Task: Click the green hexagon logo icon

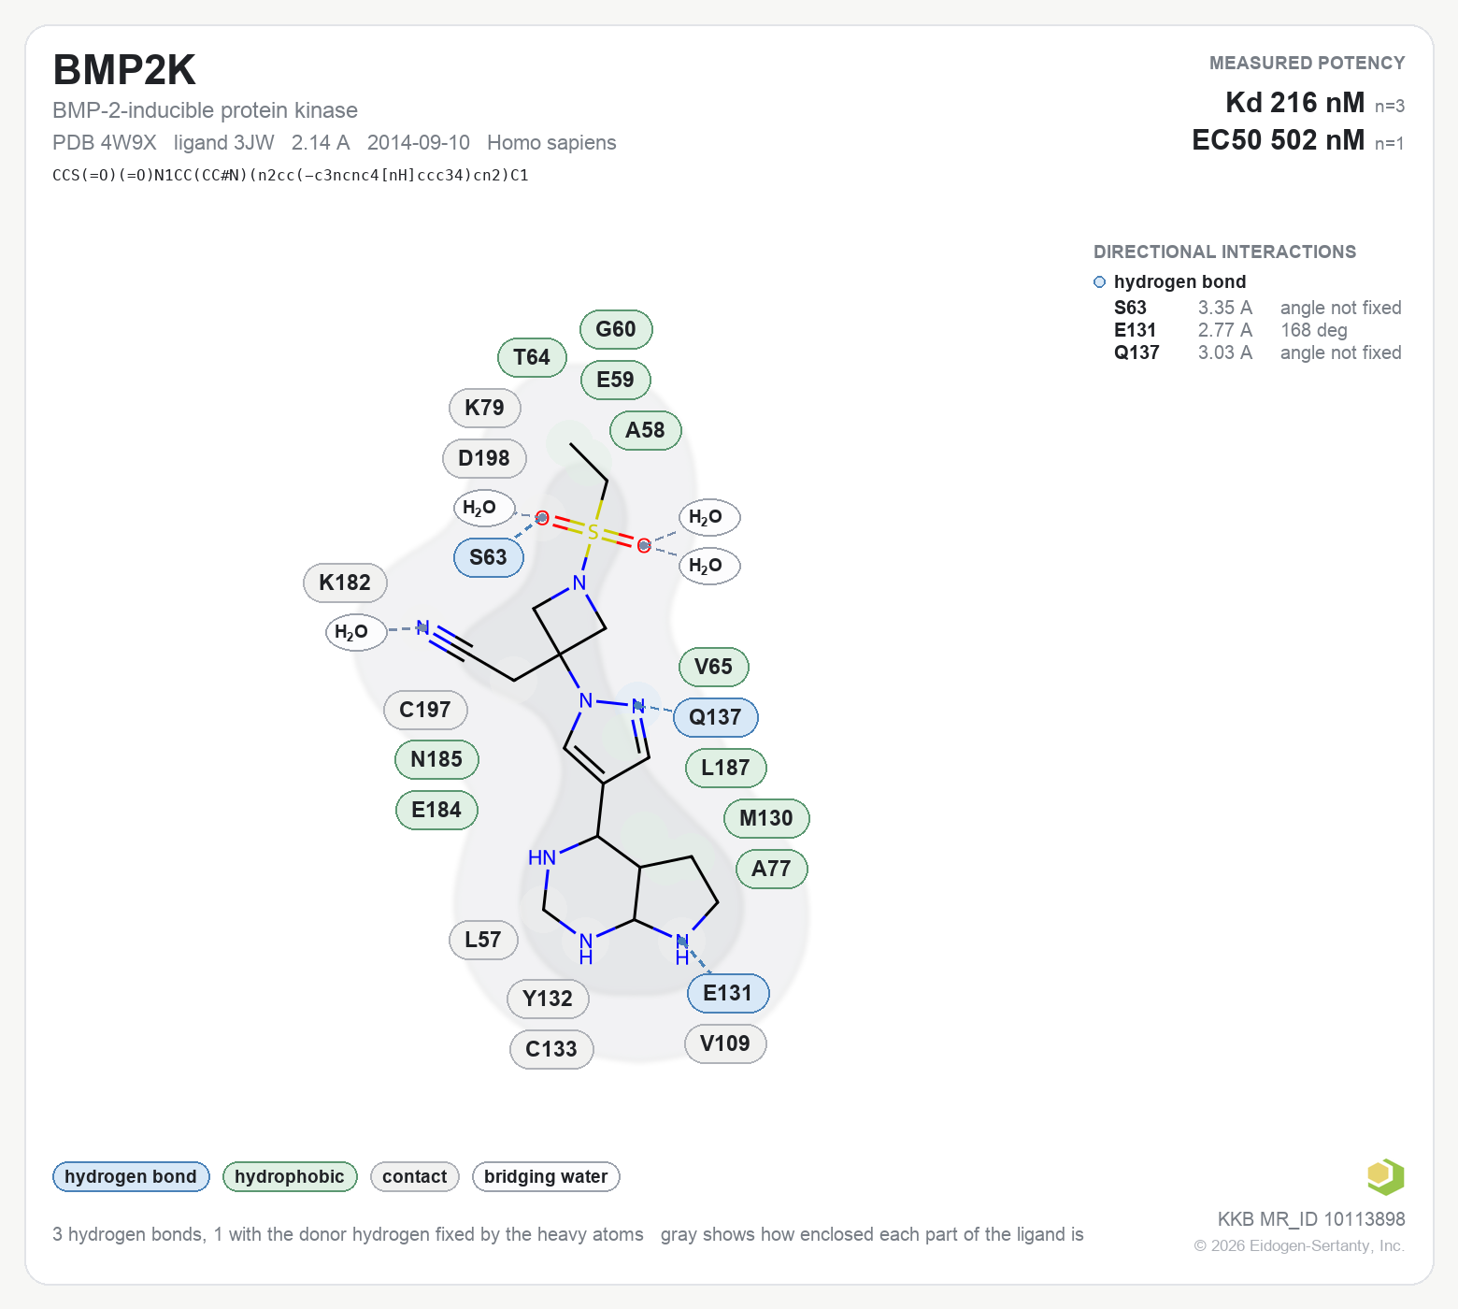Action: tap(1385, 1176)
